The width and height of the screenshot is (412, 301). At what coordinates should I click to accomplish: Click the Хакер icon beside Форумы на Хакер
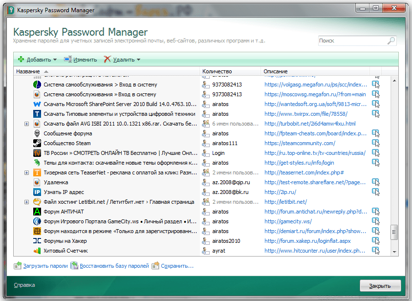(x=37, y=241)
